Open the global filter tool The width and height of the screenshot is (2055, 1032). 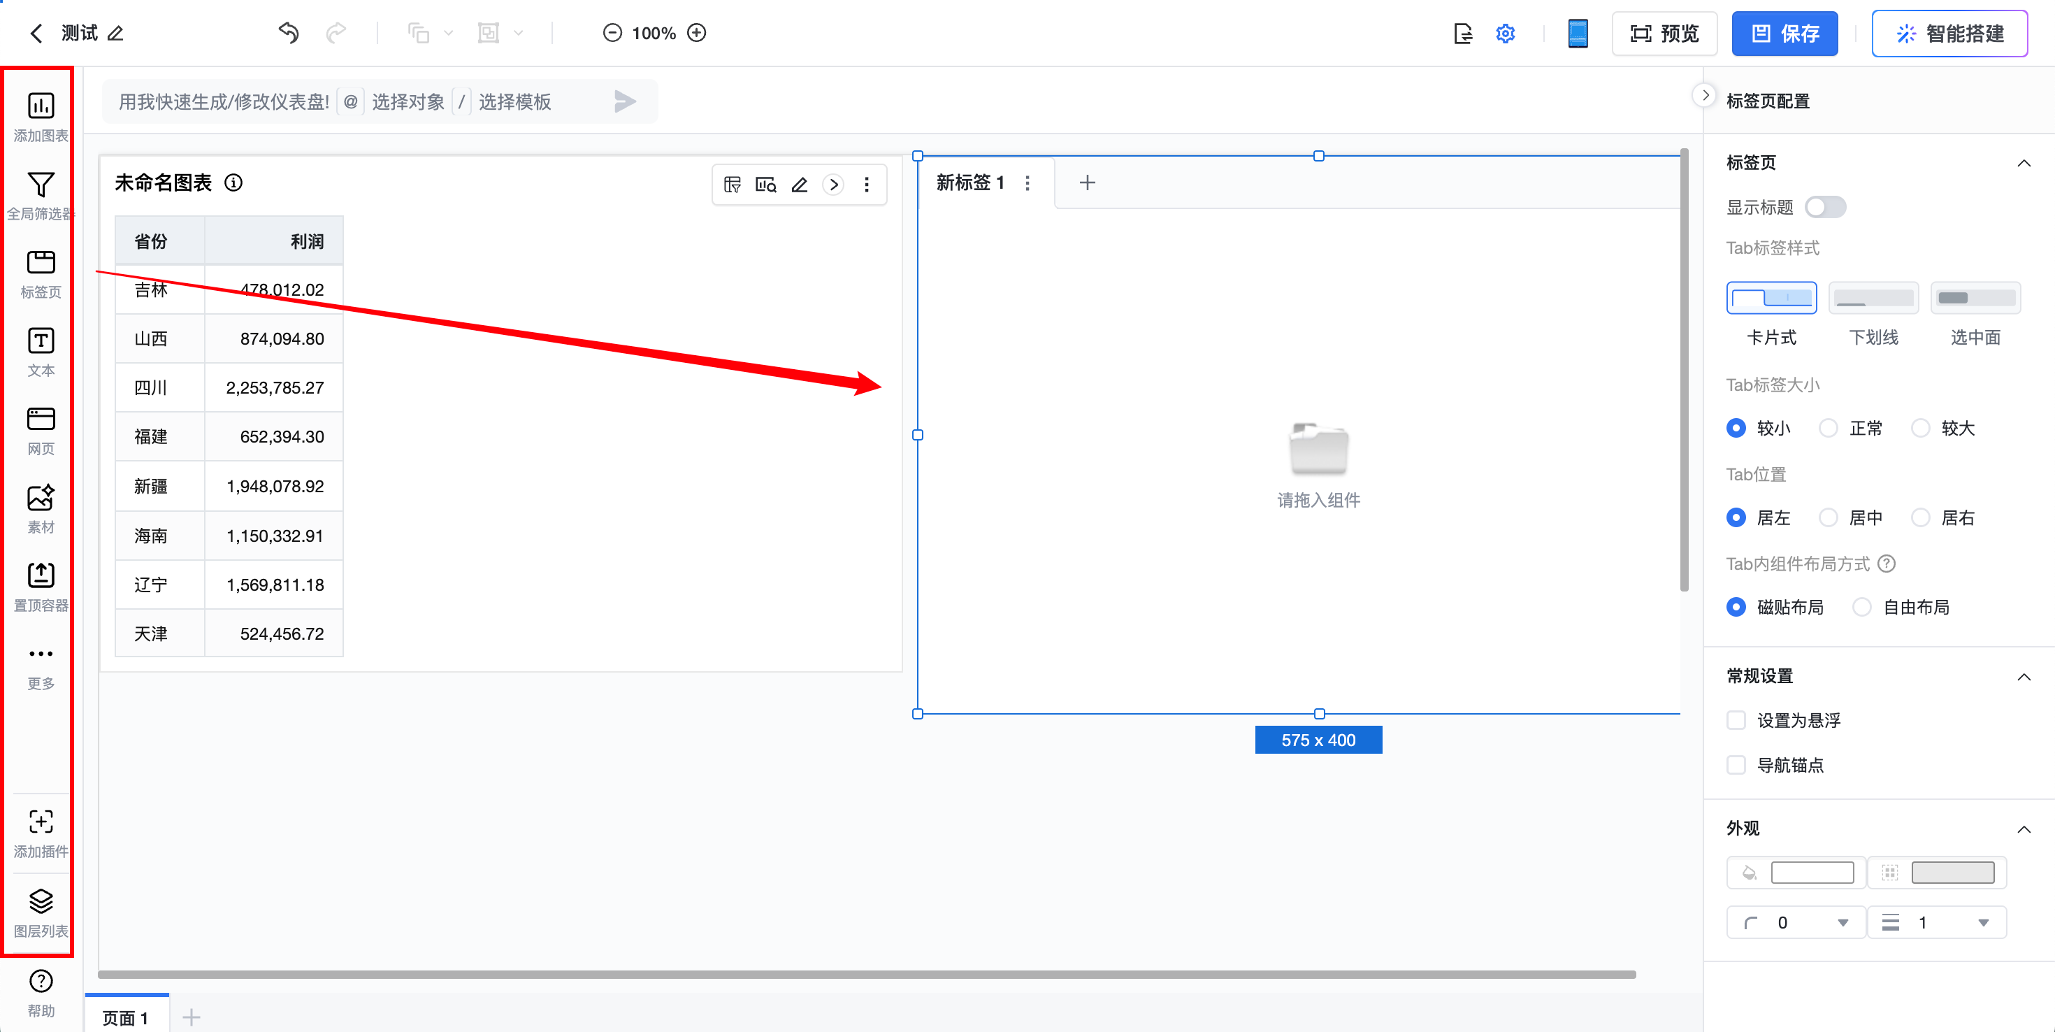point(41,185)
